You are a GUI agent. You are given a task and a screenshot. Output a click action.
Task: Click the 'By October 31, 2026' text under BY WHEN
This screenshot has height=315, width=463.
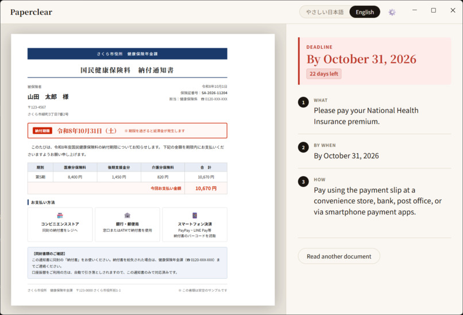tap(346, 155)
